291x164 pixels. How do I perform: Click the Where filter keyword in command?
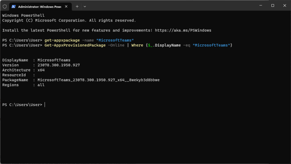pyautogui.click(x=137, y=45)
